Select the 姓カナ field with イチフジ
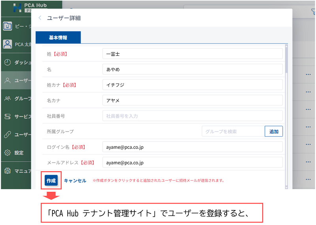The height and width of the screenshot is (225, 316). 192,85
